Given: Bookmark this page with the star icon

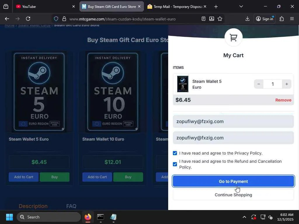Looking at the screenshot, I should coord(220,19).
